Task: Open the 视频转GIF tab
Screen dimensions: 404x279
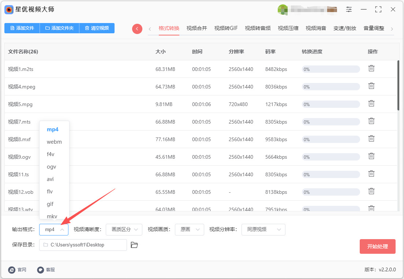Action: click(x=226, y=28)
